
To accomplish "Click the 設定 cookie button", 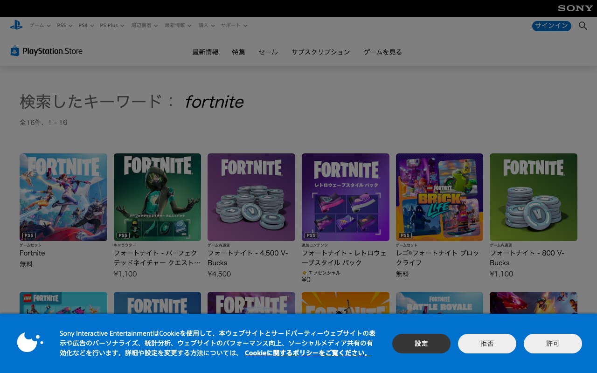I will point(421,344).
